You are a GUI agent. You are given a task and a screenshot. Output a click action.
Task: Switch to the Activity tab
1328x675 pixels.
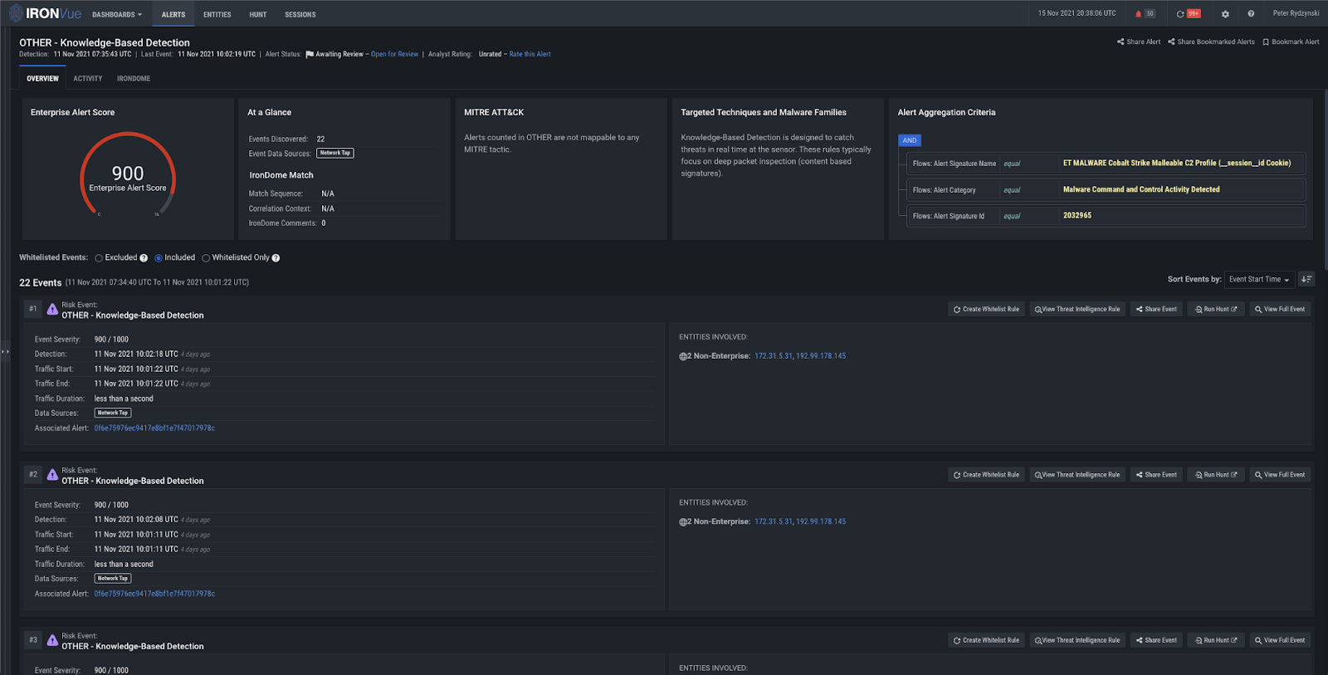[x=88, y=79]
